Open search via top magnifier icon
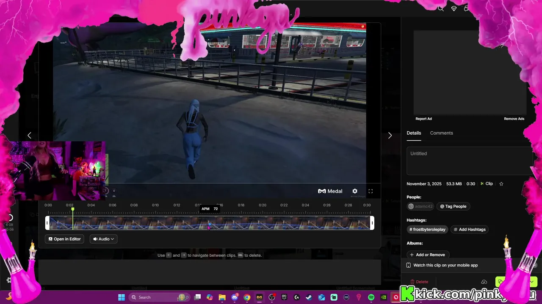The height and width of the screenshot is (304, 542). click(441, 8)
